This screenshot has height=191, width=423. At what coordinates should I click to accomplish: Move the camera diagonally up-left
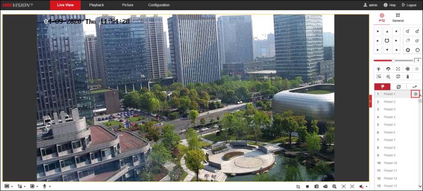pyautogui.click(x=378, y=32)
